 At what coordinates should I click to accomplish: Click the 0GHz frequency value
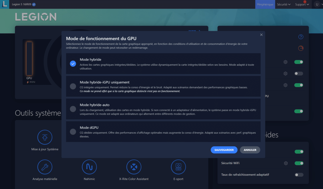pyautogui.click(x=32, y=82)
